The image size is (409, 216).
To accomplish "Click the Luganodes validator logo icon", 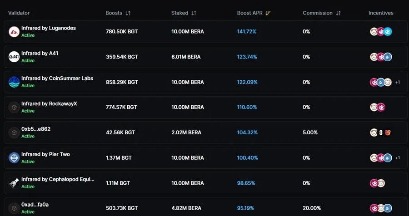I will tap(14, 32).
